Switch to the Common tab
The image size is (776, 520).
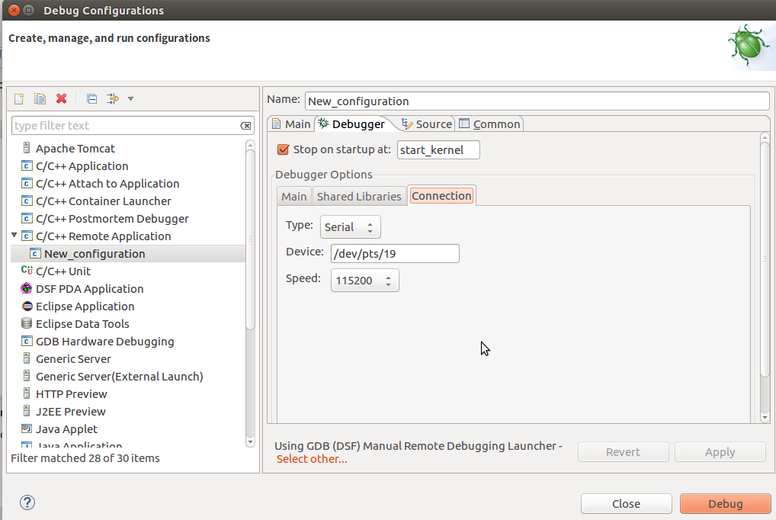click(x=490, y=124)
